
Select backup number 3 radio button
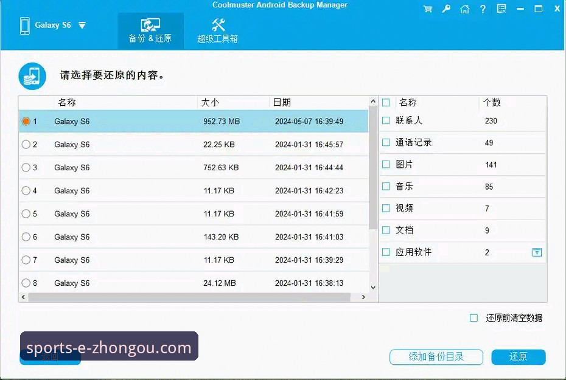26,168
